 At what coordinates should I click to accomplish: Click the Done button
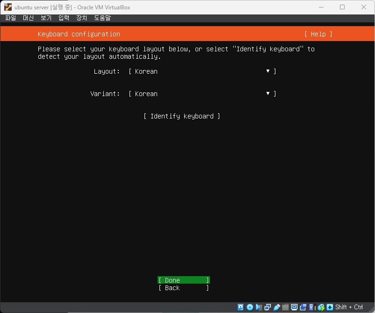(184, 280)
